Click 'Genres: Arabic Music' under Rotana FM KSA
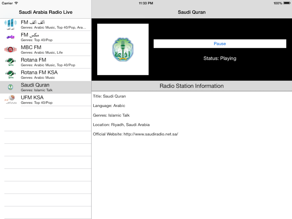This screenshot has height=219, width=292. pyautogui.click(x=38, y=77)
